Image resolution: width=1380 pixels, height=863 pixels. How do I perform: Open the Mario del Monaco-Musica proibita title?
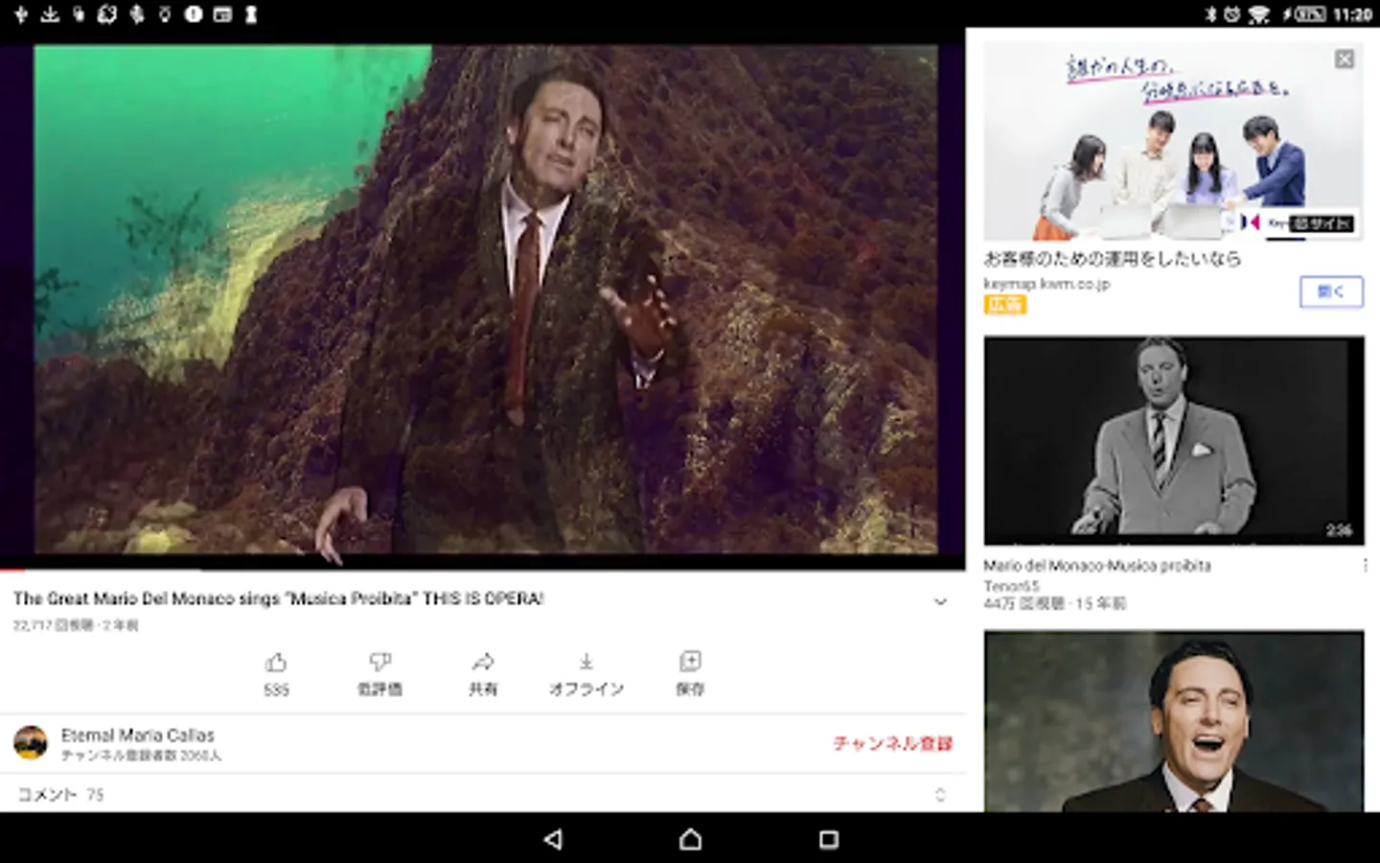point(1097,566)
